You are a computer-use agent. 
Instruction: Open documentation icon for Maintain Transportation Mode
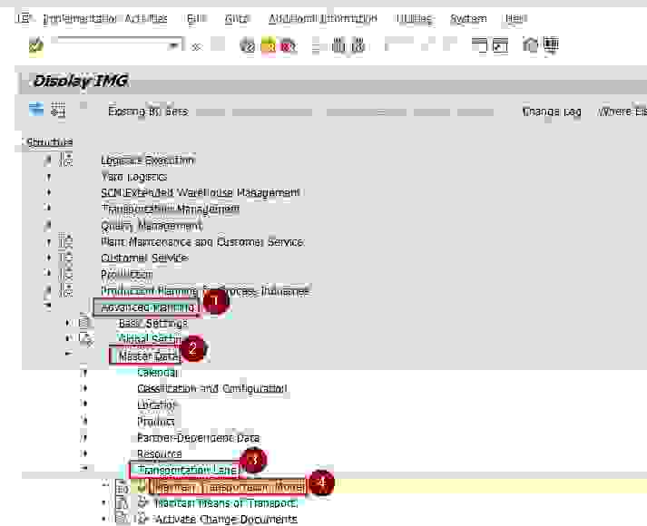[123, 488]
